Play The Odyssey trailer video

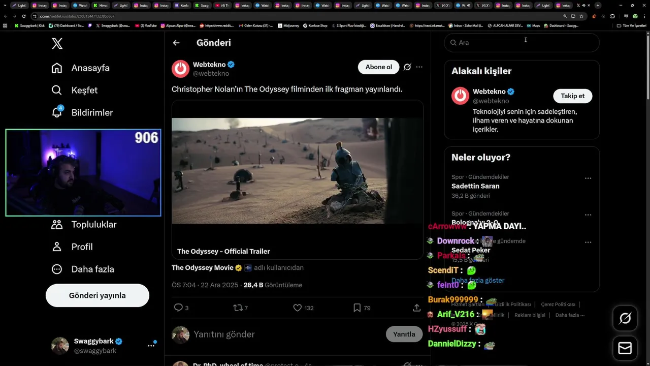point(298,171)
